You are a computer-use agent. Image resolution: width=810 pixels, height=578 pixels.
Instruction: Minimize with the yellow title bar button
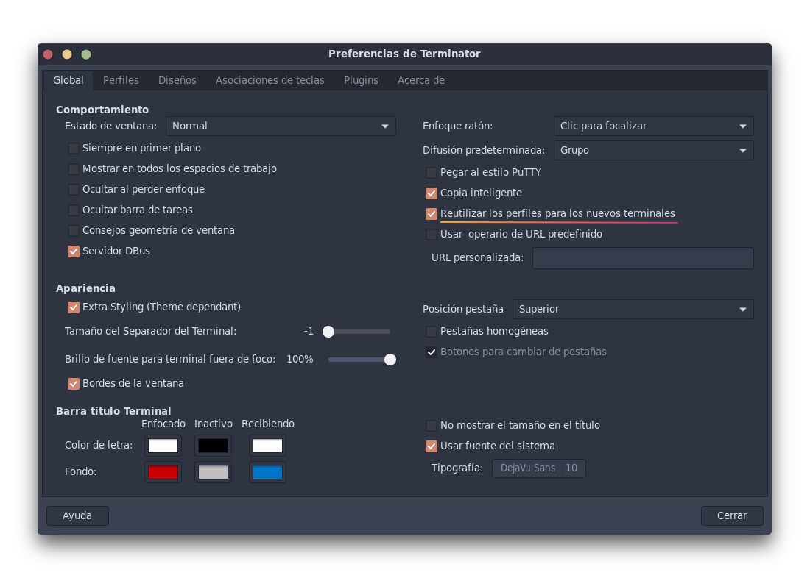click(x=67, y=54)
